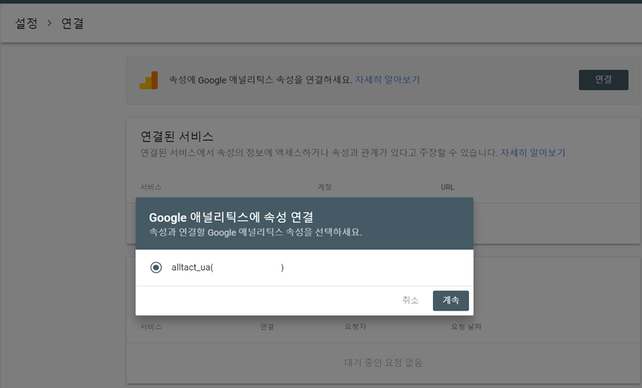Viewport: 642px width, 388px height.
Task: Click the 연결 breadcrumb item
Action: [72, 23]
